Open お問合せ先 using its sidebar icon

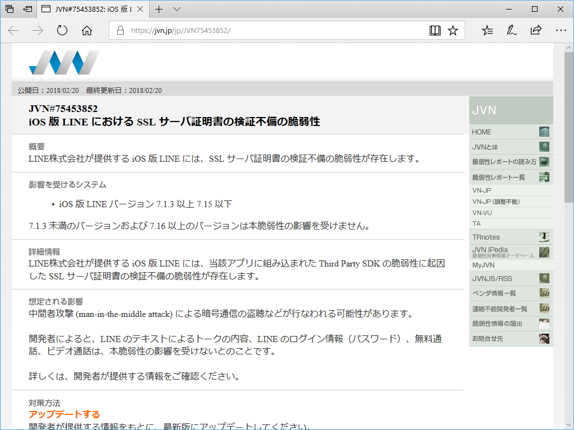pos(543,338)
